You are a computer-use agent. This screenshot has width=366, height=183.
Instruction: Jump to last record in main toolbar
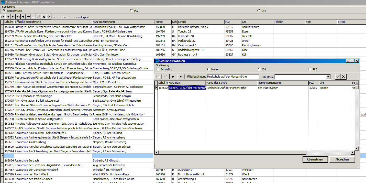click(x=18, y=17)
